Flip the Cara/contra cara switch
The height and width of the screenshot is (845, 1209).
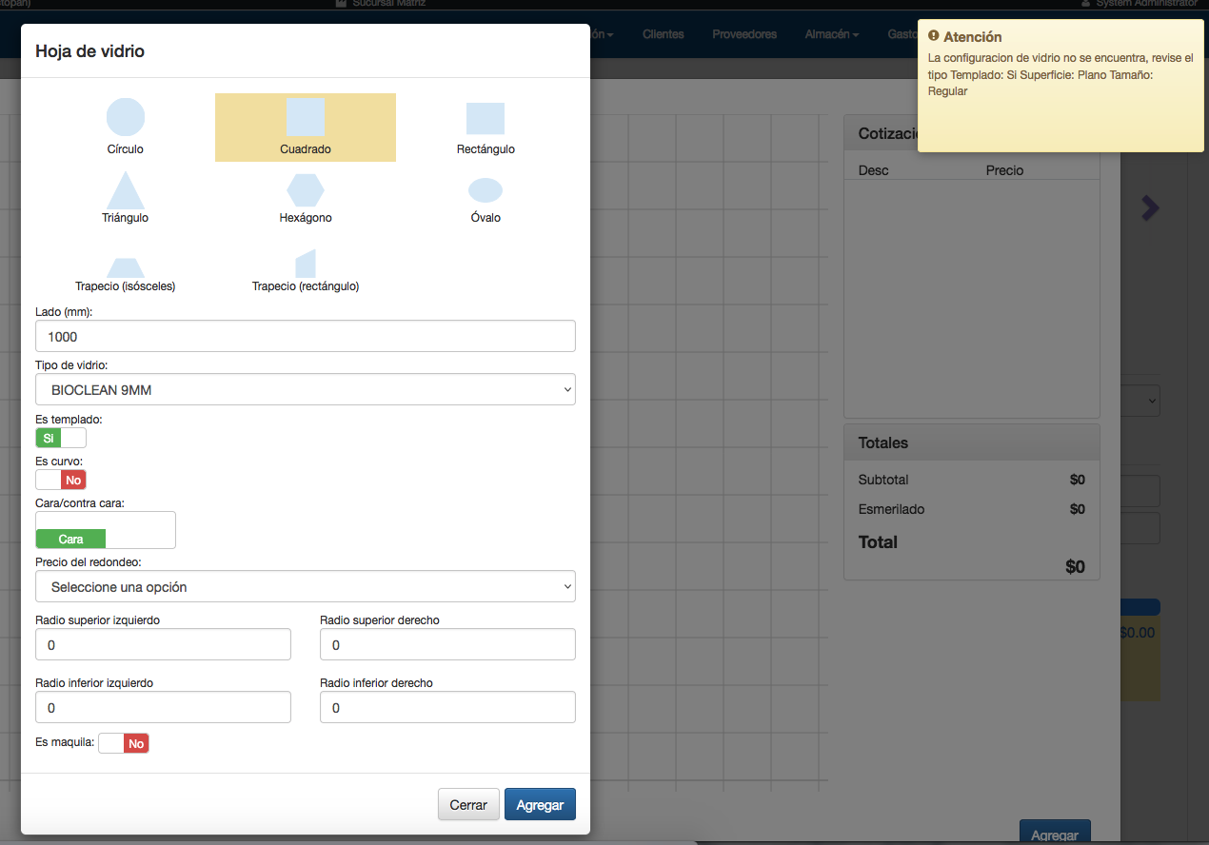105,530
